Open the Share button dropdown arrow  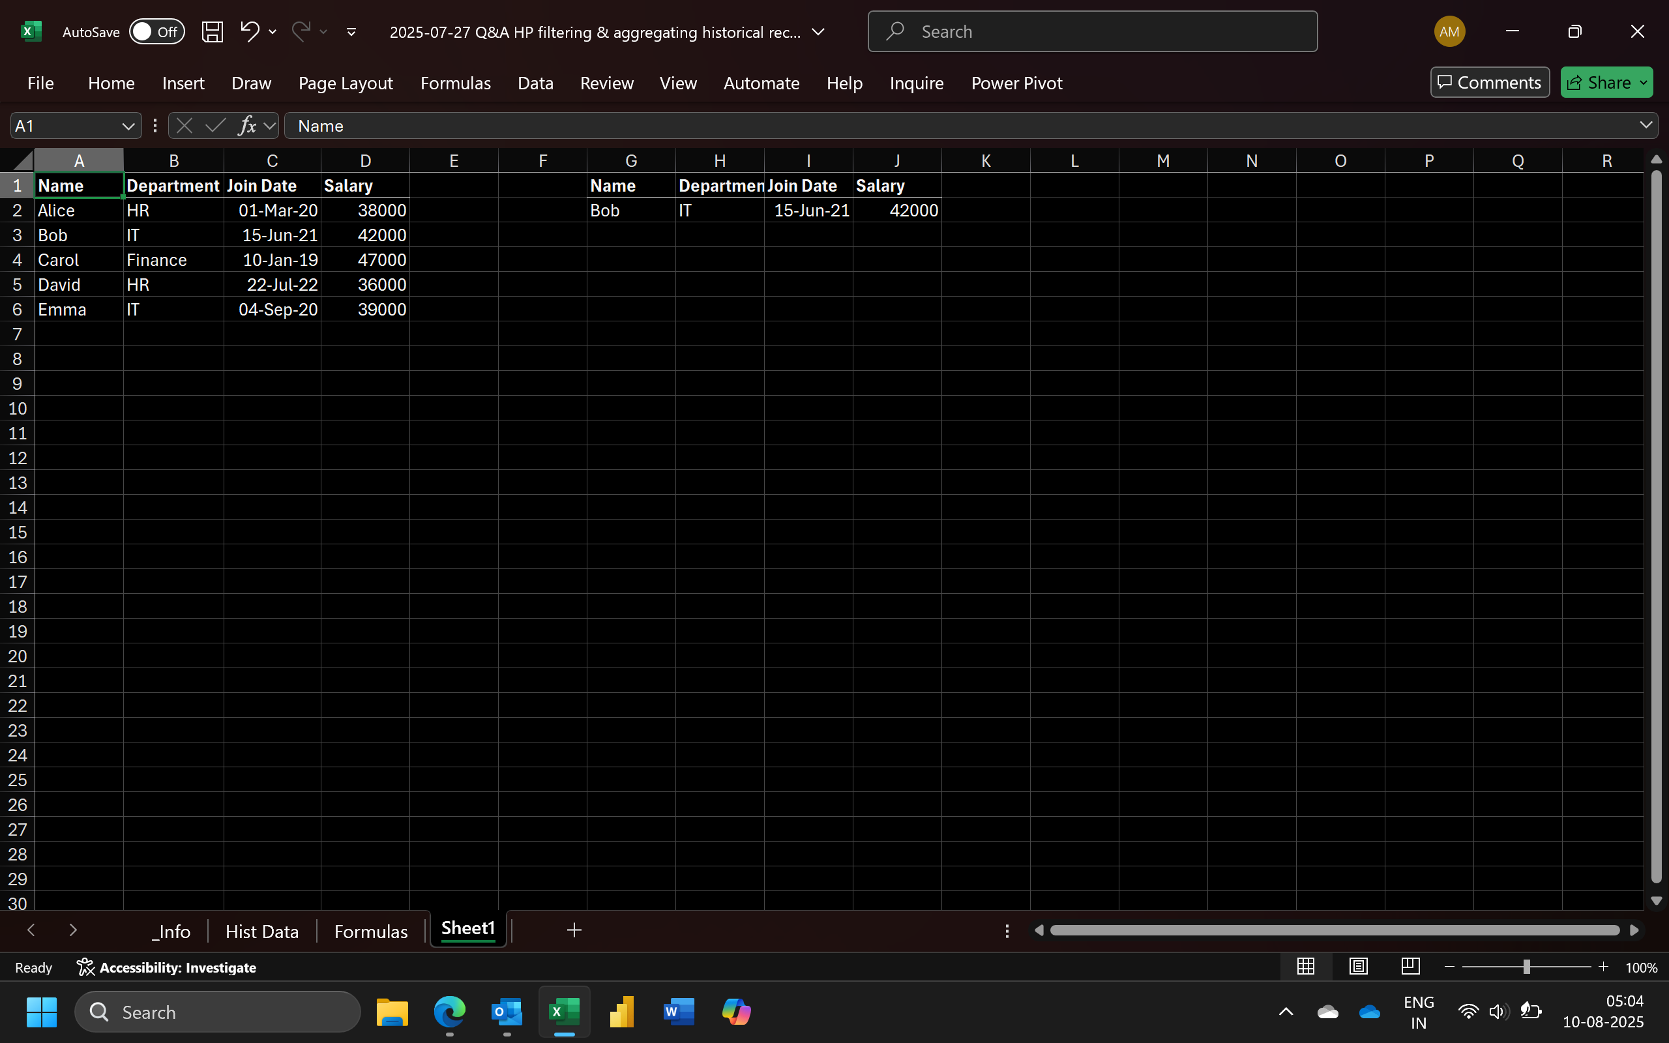1644,83
